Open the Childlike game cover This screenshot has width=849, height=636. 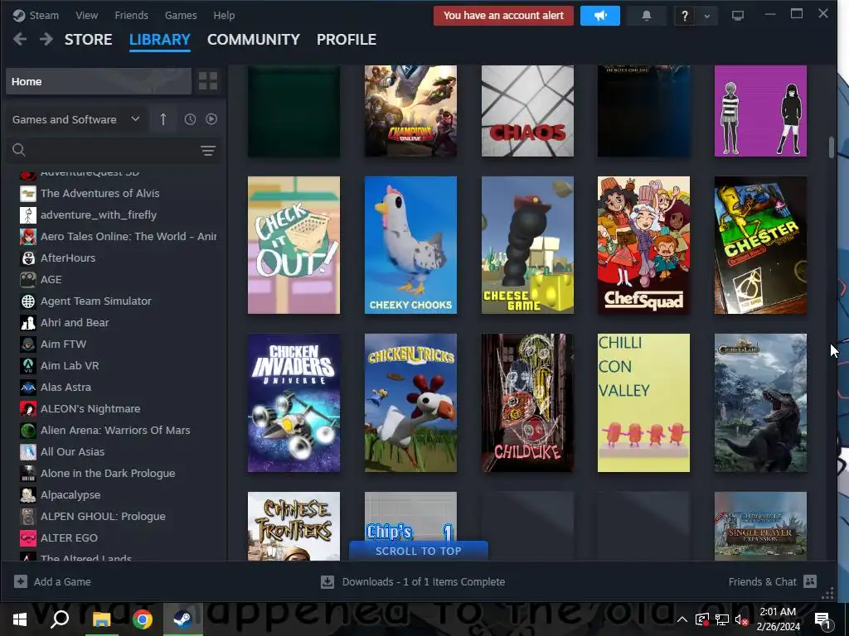[527, 403]
